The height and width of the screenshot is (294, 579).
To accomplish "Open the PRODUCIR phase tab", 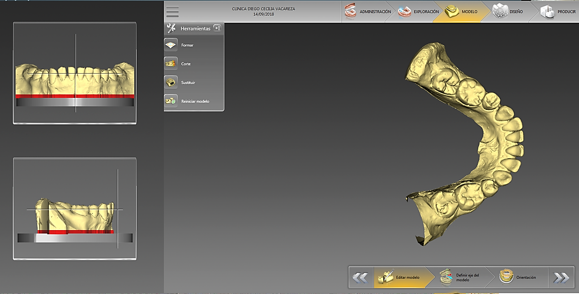I will pos(558,12).
